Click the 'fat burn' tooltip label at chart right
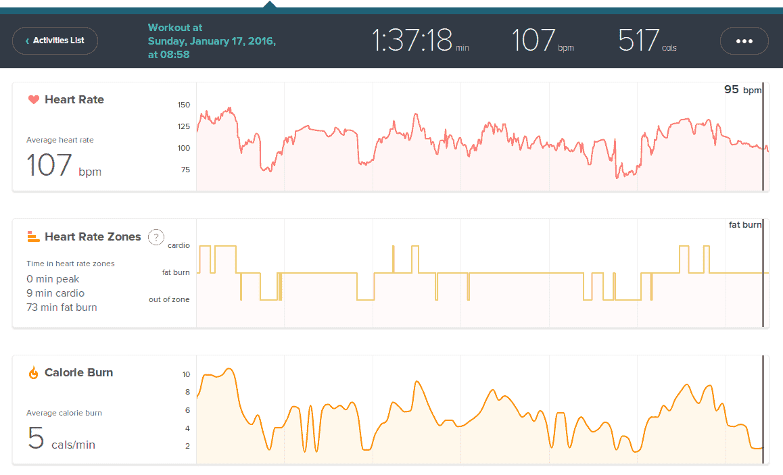The height and width of the screenshot is (475, 783). pyautogui.click(x=744, y=225)
